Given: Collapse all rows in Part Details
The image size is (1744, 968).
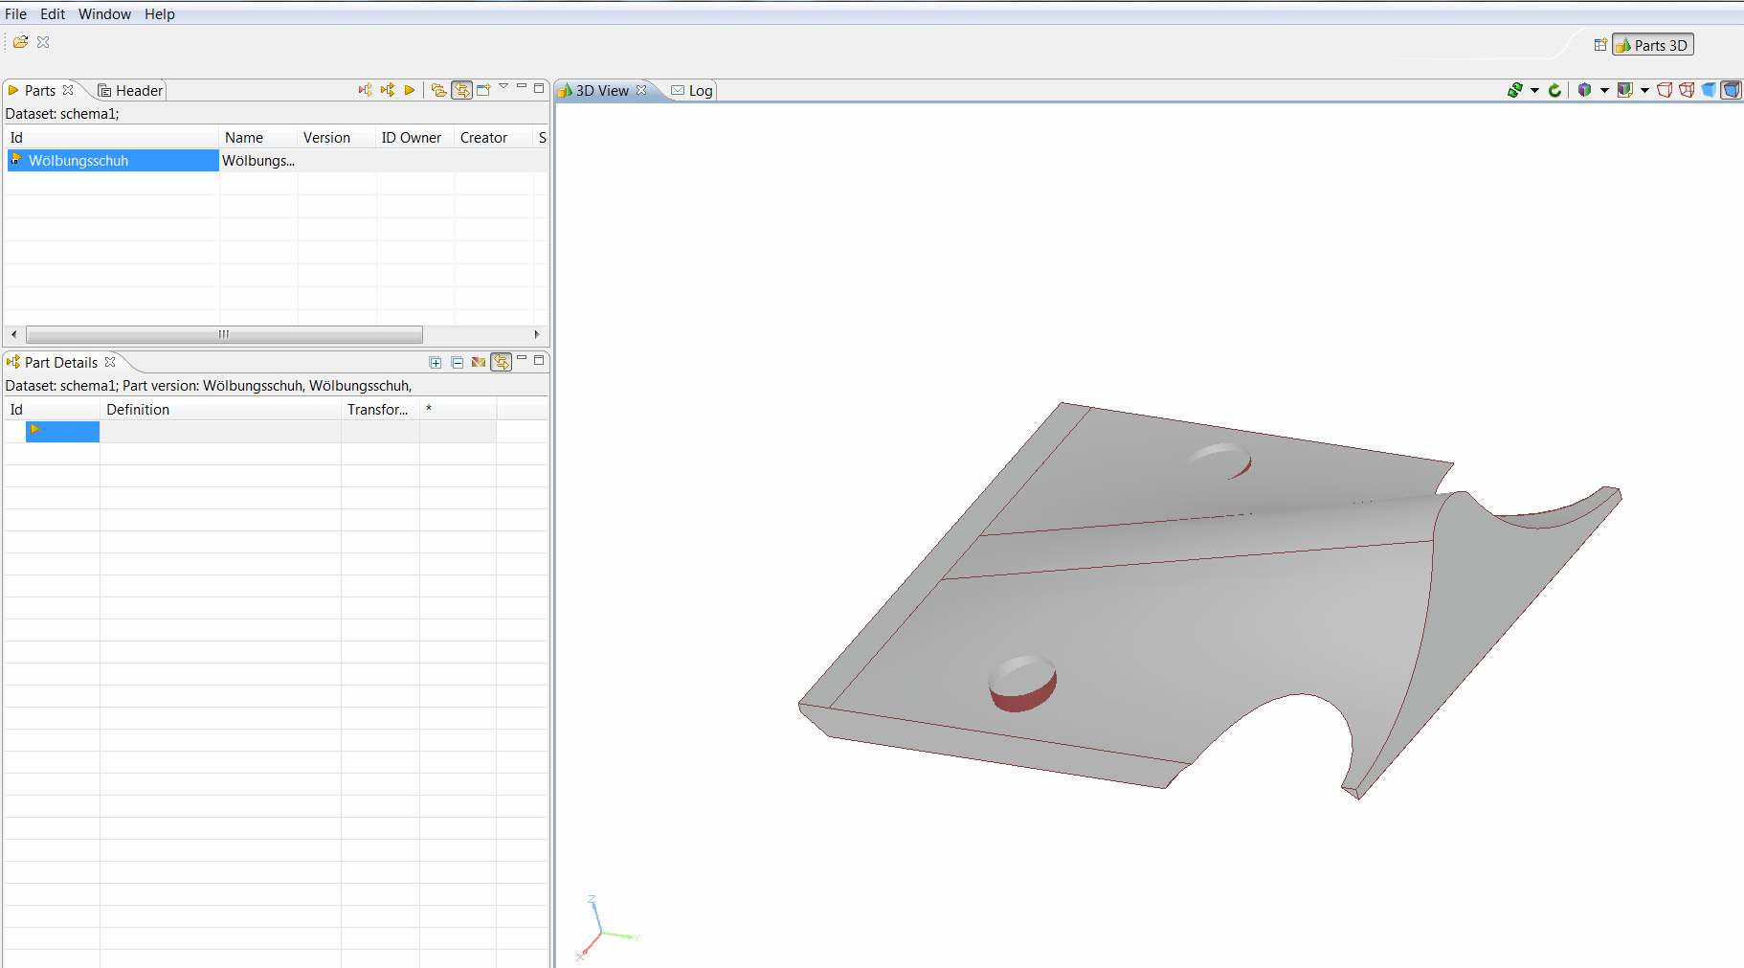Looking at the screenshot, I should tap(458, 362).
